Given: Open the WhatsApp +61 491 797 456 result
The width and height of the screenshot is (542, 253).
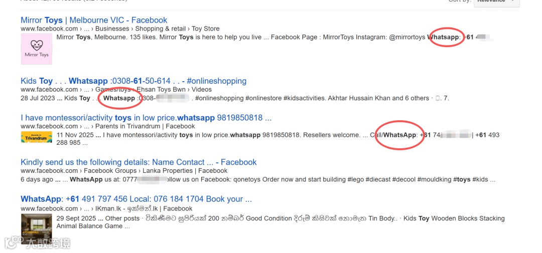Looking at the screenshot, I should (136, 199).
